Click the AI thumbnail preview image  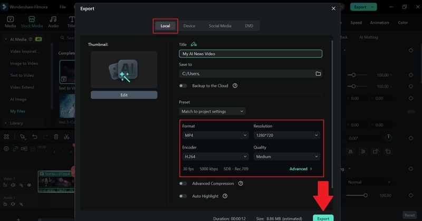click(124, 70)
